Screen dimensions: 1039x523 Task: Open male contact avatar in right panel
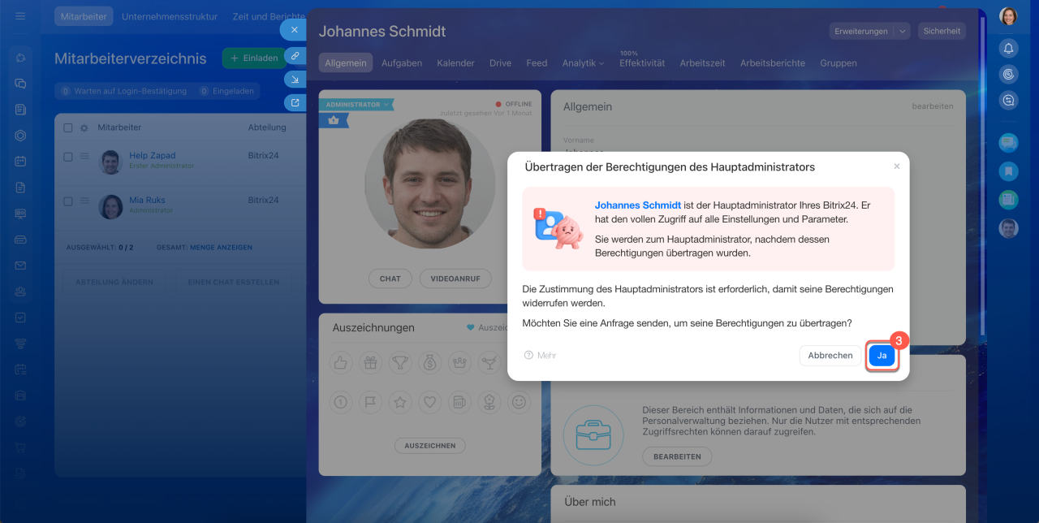click(1008, 228)
